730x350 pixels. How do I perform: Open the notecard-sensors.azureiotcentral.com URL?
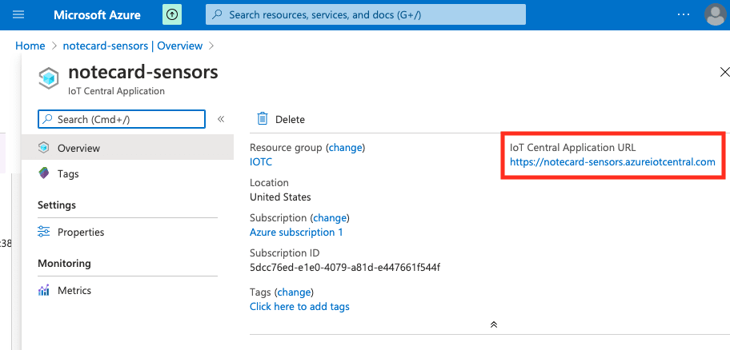coord(612,161)
